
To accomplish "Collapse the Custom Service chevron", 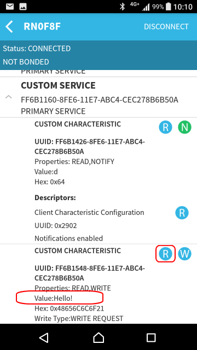I will click(9, 97).
